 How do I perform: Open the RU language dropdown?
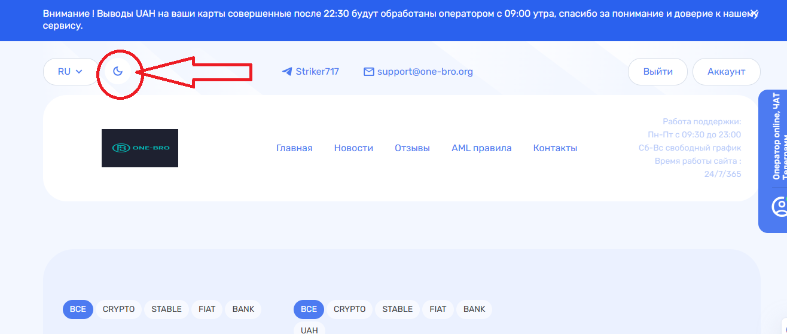70,72
